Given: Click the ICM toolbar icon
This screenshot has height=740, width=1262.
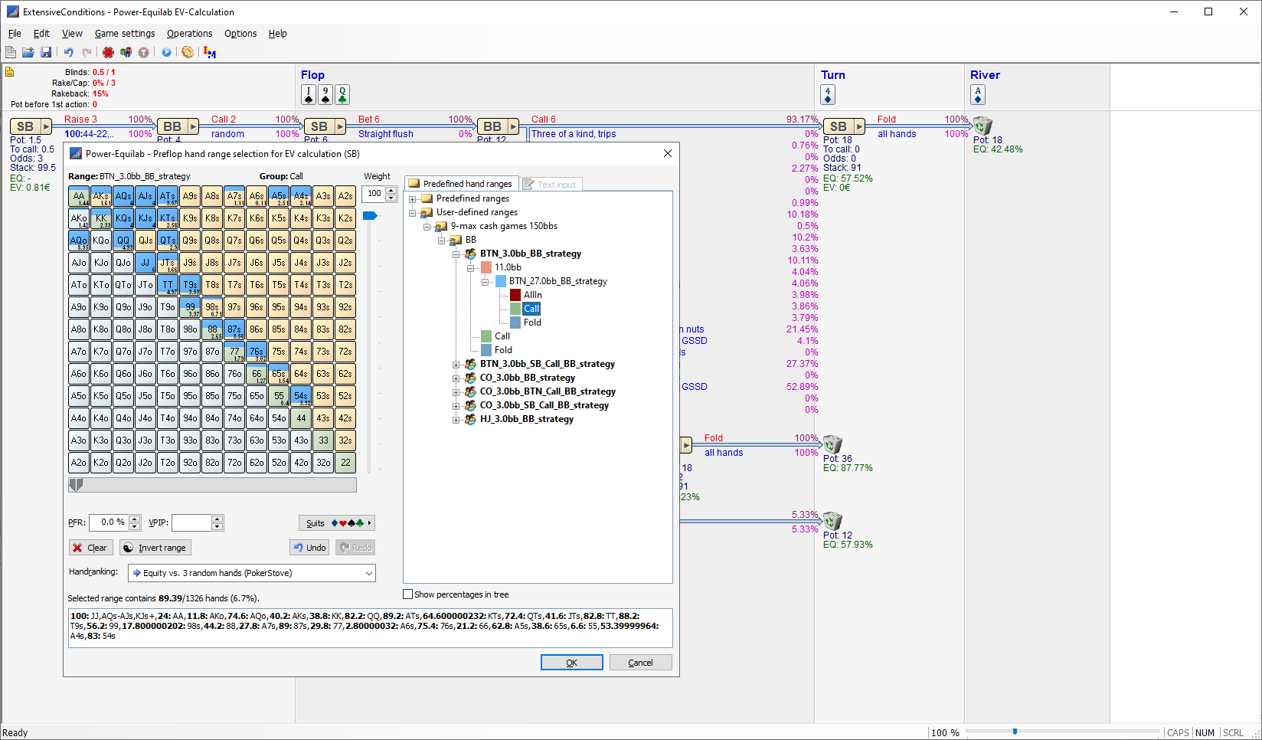Looking at the screenshot, I should click(210, 52).
